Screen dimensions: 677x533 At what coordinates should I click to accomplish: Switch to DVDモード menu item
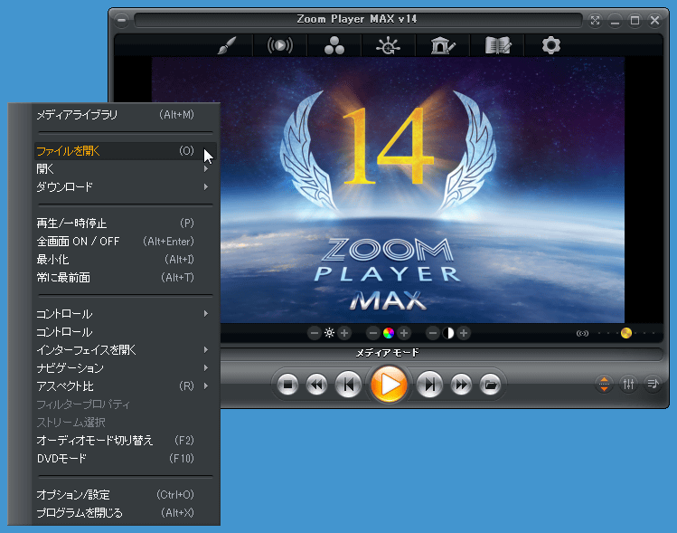coord(126,458)
